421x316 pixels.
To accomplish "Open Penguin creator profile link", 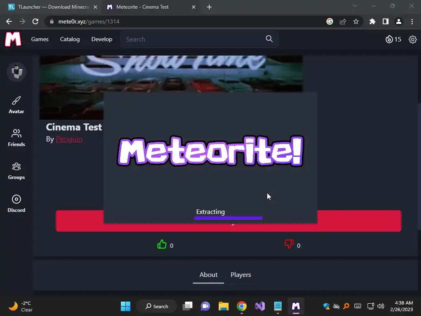I will click(x=69, y=139).
